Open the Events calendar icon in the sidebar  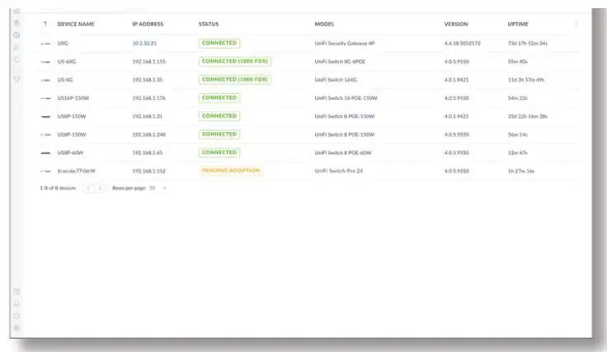click(x=16, y=292)
